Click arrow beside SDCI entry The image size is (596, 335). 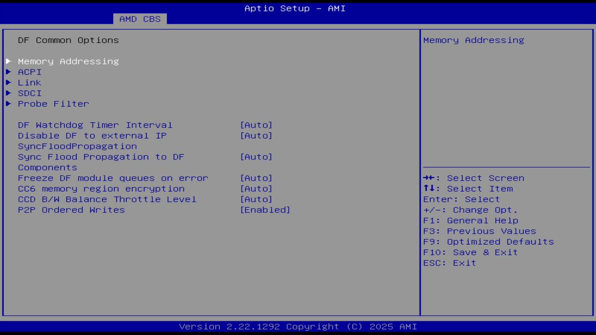tap(8, 94)
